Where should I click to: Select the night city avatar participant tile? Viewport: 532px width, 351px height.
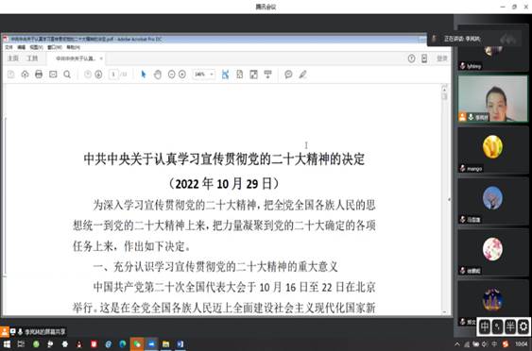tap(493, 302)
